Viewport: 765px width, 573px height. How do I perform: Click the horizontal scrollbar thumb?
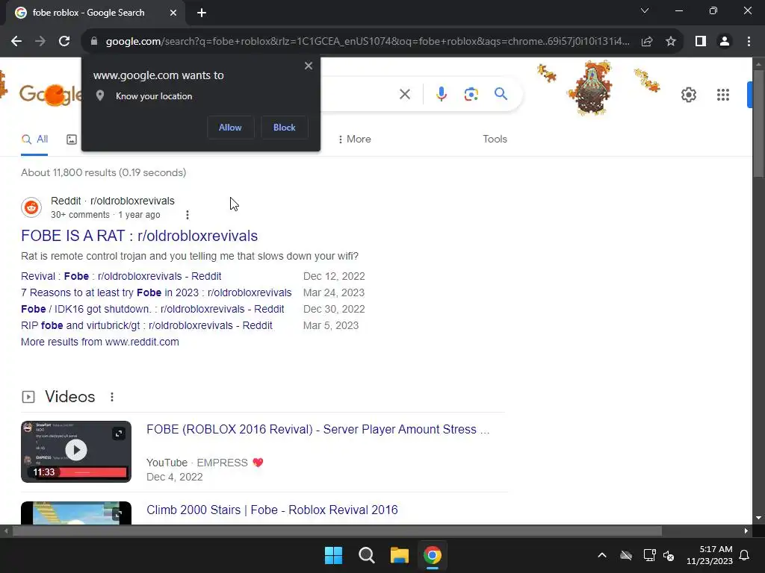[337, 530]
